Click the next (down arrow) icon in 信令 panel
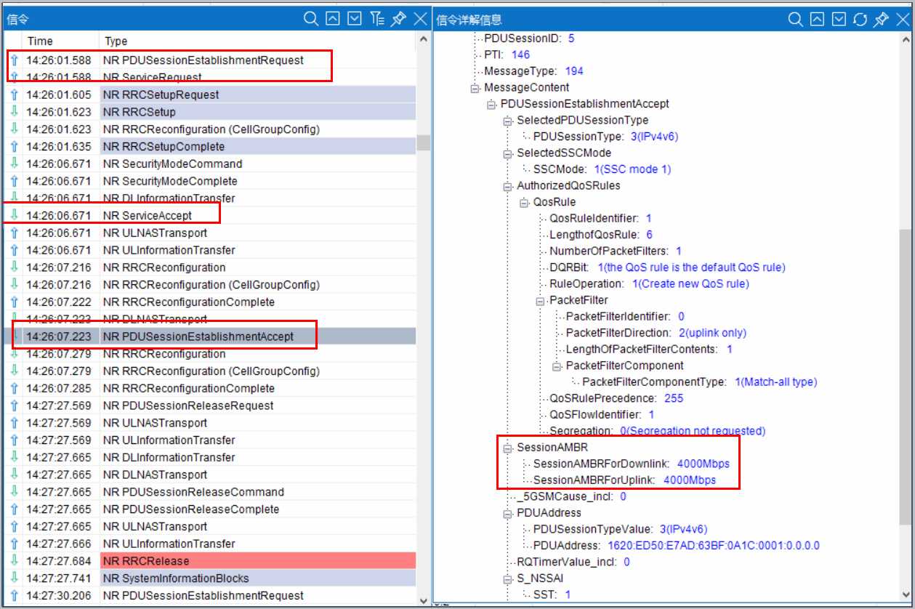915x609 pixels. pyautogui.click(x=354, y=20)
